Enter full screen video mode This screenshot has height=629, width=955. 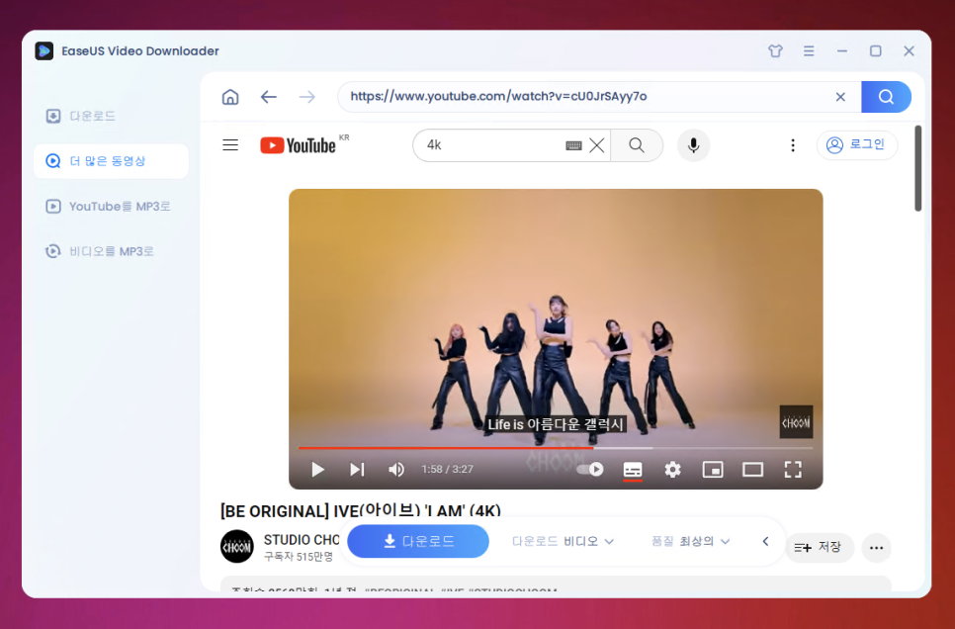[793, 470]
